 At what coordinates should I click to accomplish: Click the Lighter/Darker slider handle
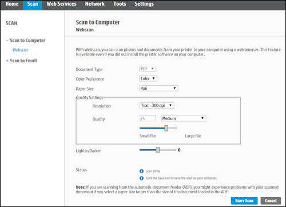click(158, 150)
